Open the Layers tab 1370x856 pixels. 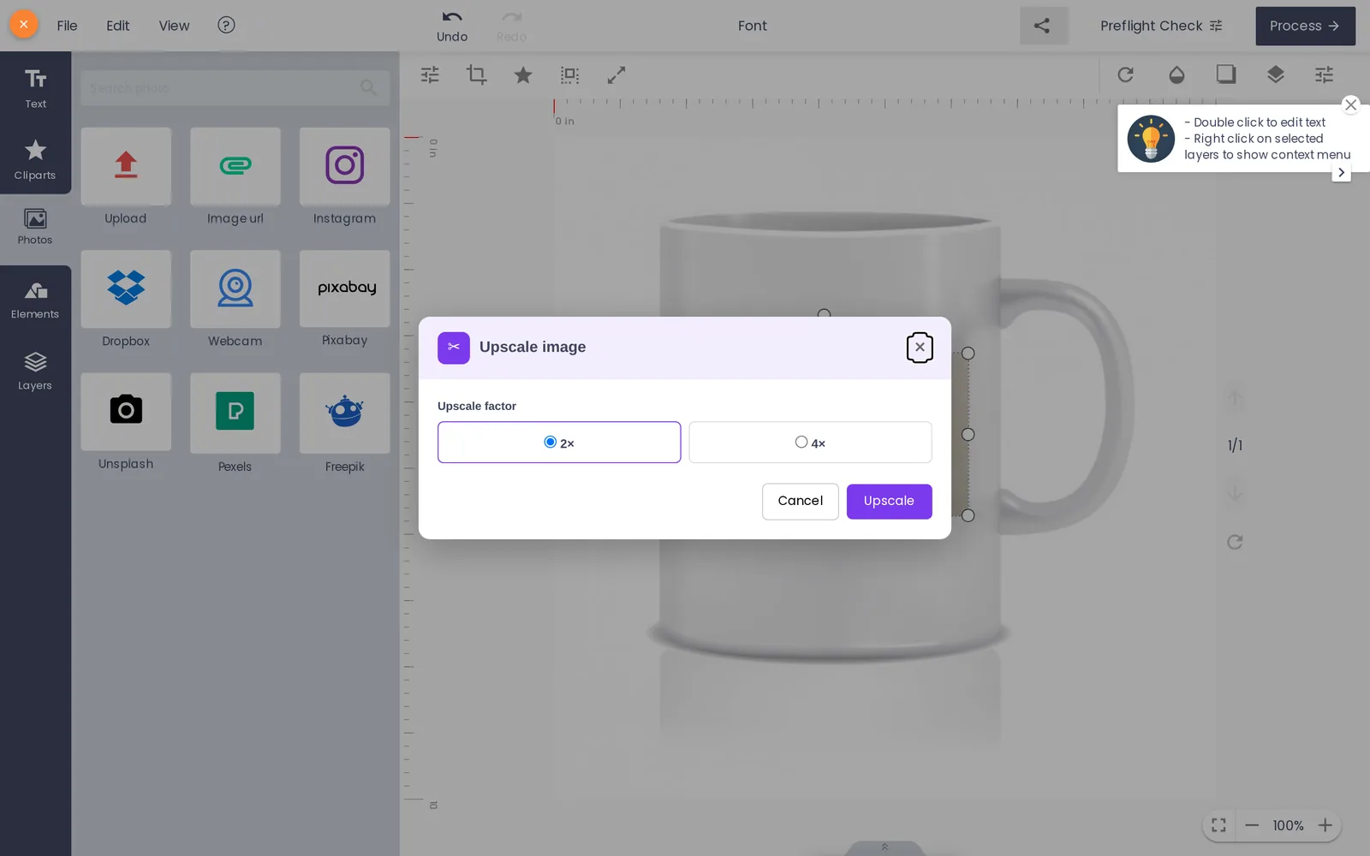click(x=35, y=372)
